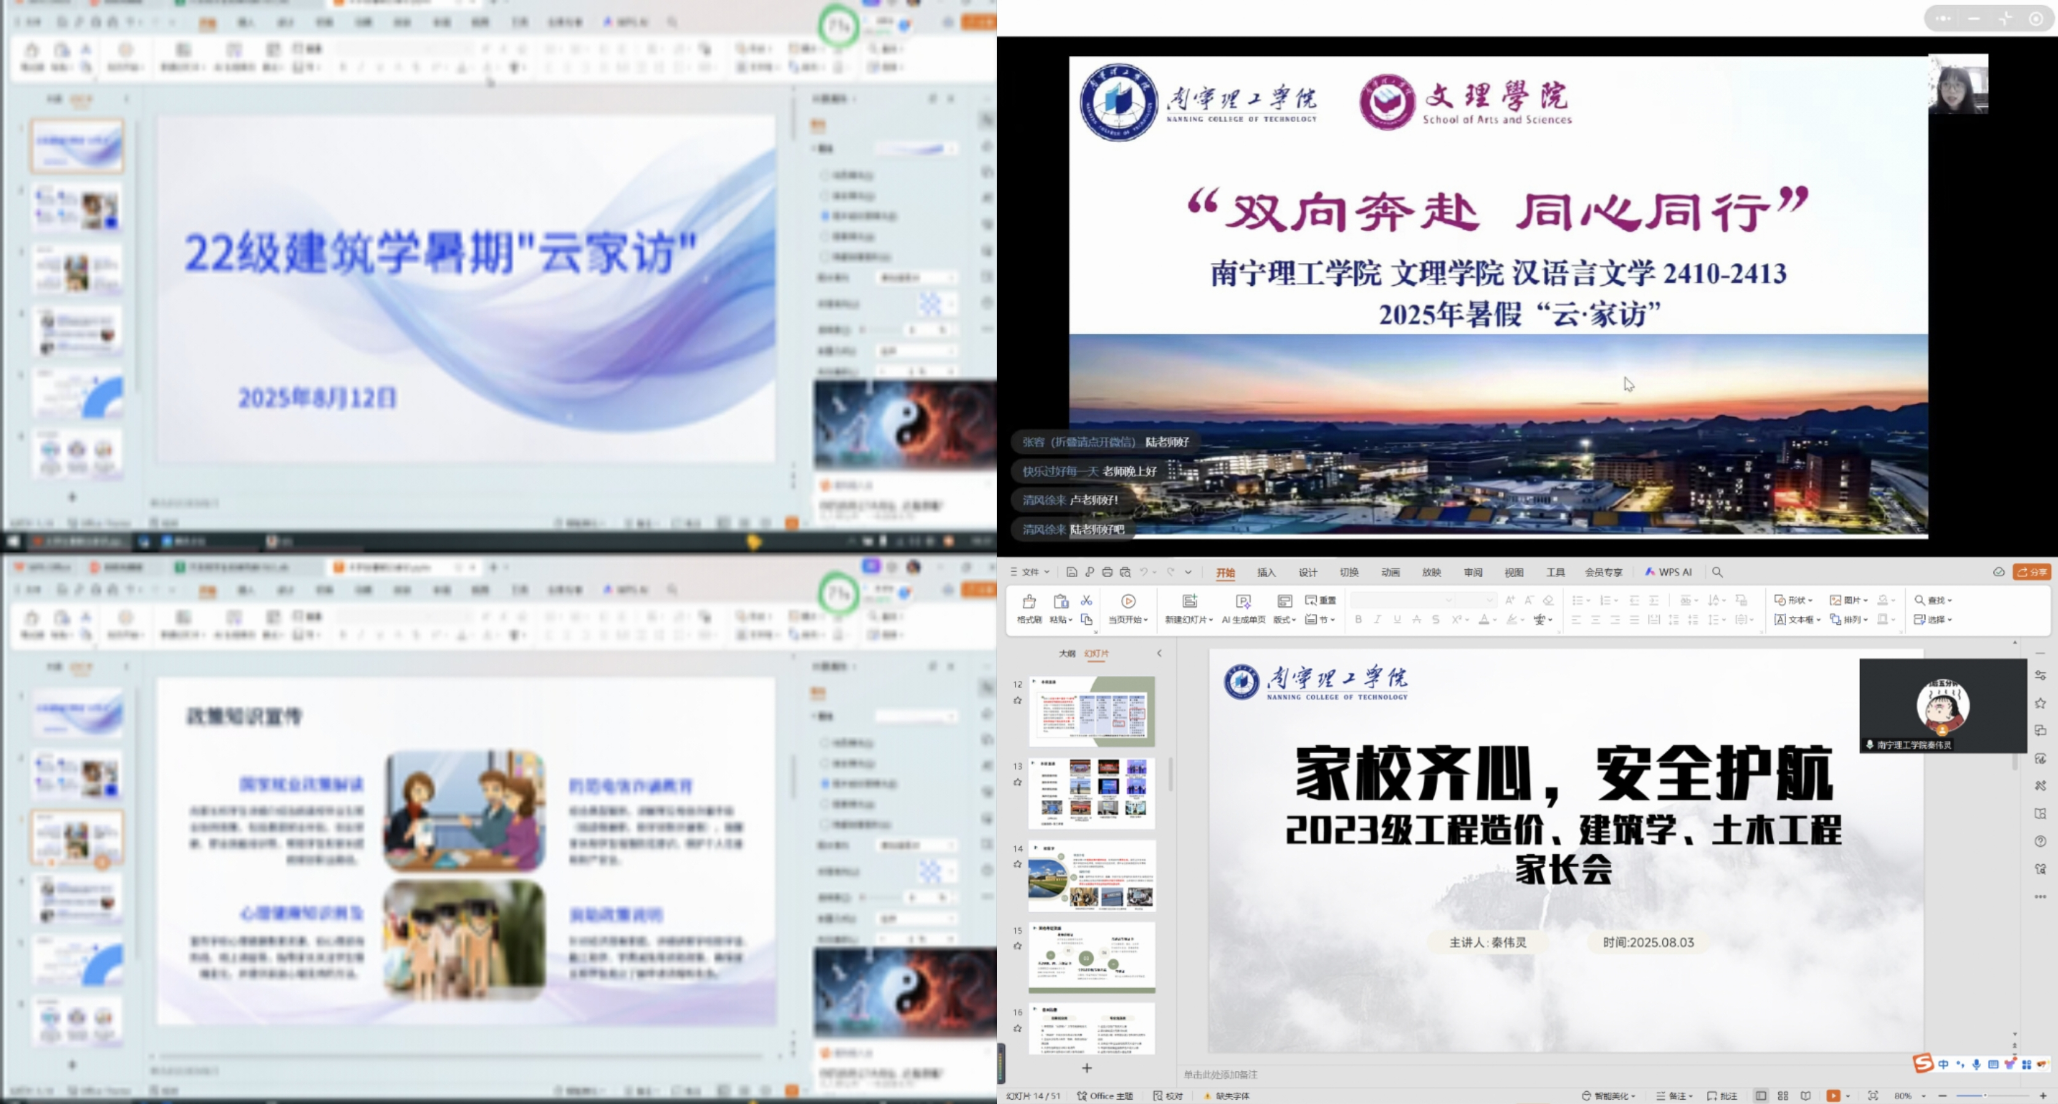Switch to slide sorter grid view icon
Image resolution: width=2058 pixels, height=1104 pixels.
pyautogui.click(x=1782, y=1096)
